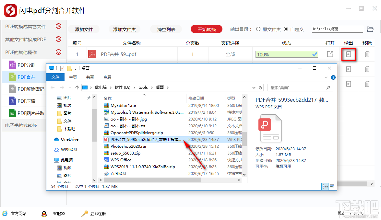
Task: Select the 原文件夹 output radio button
Action: (x=258, y=29)
